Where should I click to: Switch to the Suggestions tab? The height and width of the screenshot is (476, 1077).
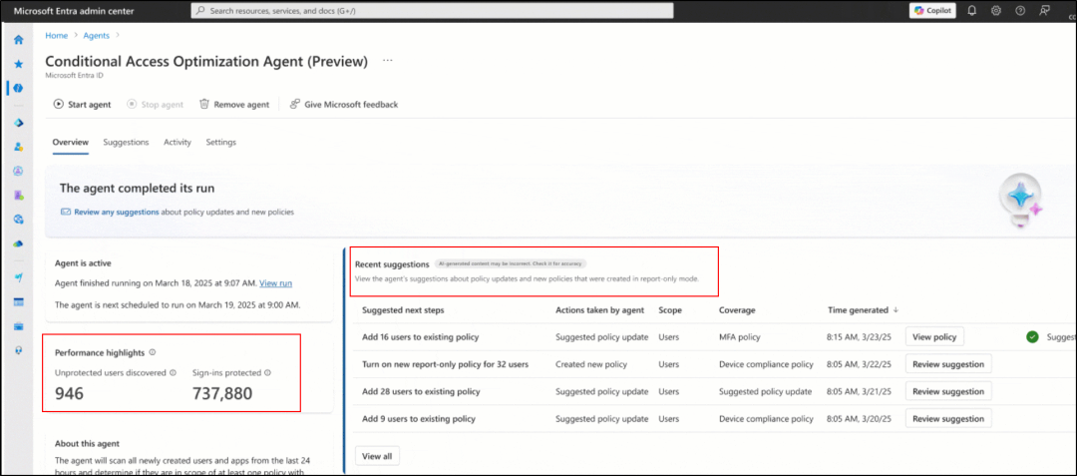coord(126,142)
